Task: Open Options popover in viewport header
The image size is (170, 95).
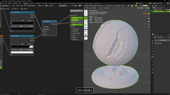Action: point(133,8)
